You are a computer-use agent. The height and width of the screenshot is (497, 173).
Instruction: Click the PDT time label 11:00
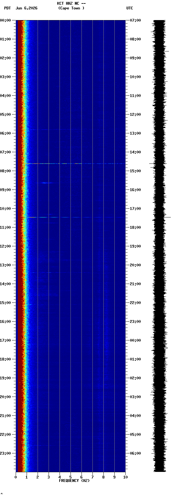coord(6,227)
